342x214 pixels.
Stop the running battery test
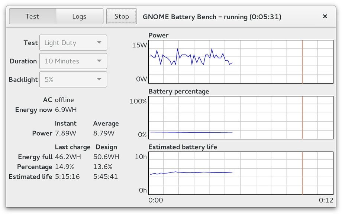click(x=122, y=16)
